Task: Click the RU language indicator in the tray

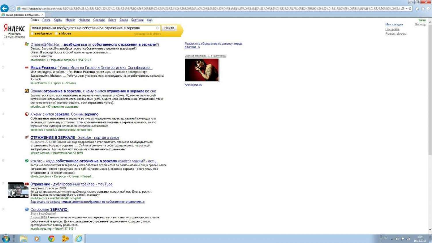Action: point(386,238)
